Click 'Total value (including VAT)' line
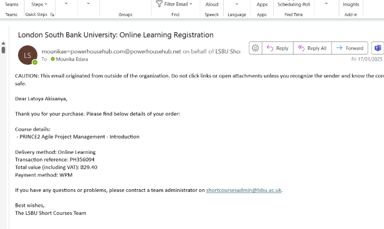 (56, 167)
